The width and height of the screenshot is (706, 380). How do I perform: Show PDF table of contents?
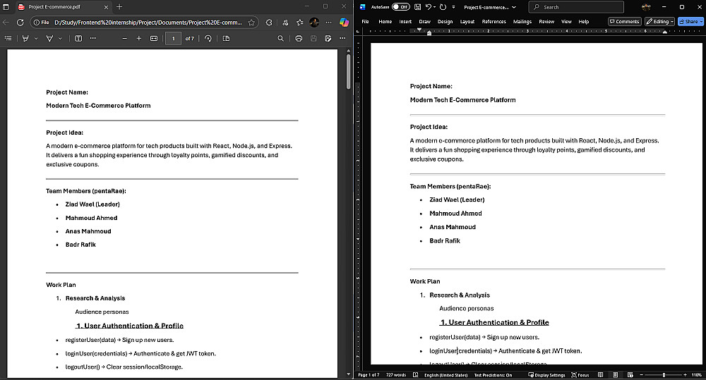tap(8, 39)
